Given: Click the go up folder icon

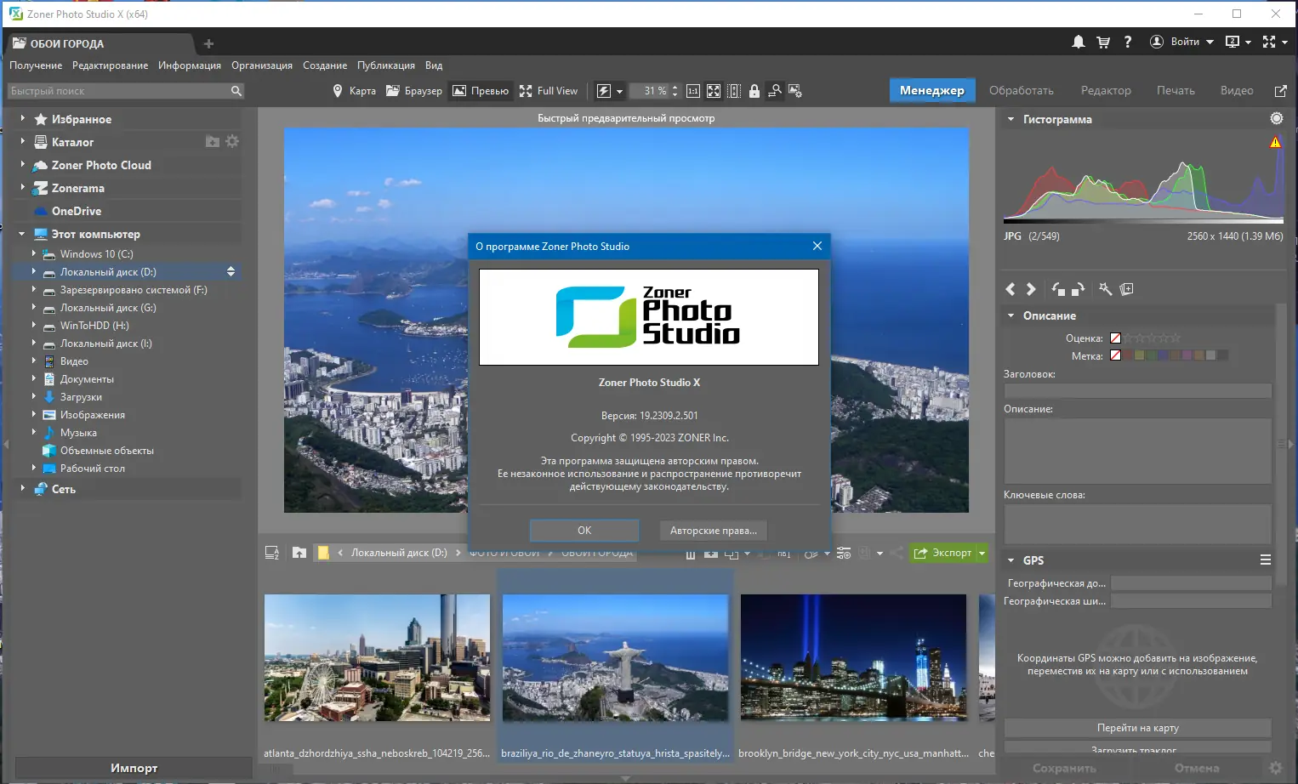Looking at the screenshot, I should pos(299,553).
